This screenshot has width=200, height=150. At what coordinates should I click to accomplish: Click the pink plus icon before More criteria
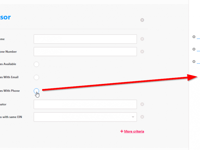pos(122,131)
